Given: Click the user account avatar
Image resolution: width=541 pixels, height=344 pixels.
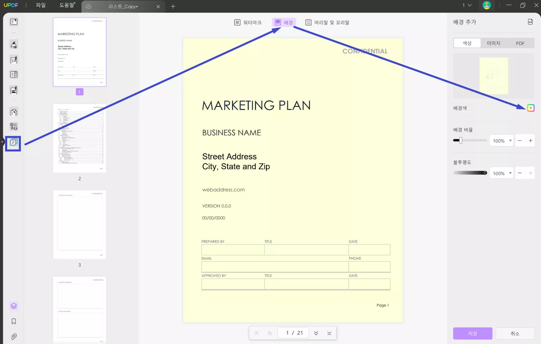Looking at the screenshot, I should [x=487, y=5].
